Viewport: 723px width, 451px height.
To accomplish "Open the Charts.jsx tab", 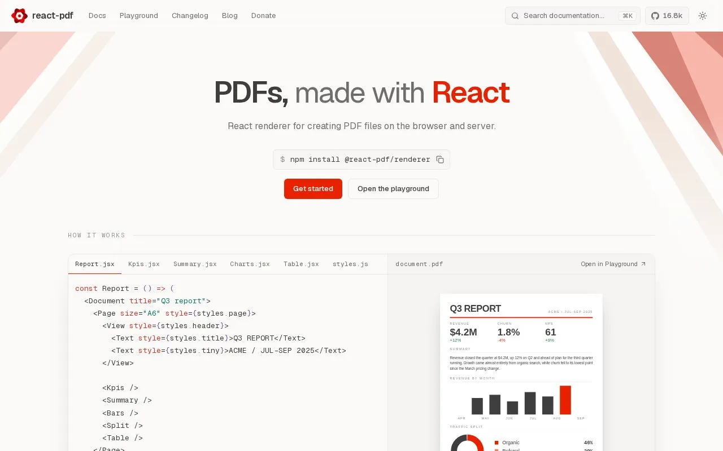I will (250, 264).
